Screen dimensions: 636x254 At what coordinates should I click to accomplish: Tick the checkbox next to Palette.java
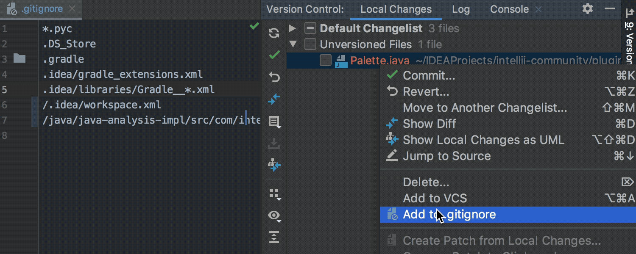coord(325,60)
